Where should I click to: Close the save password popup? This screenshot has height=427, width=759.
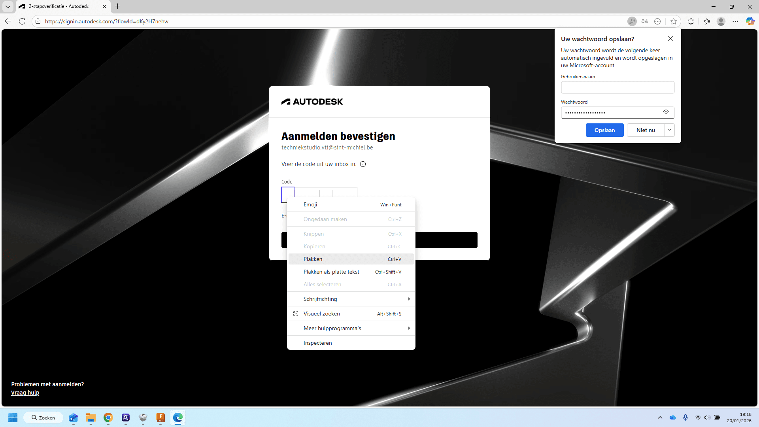click(670, 39)
